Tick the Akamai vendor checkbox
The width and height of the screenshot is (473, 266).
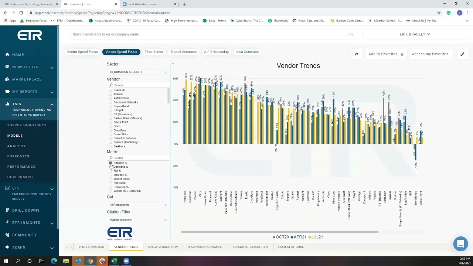110,94
